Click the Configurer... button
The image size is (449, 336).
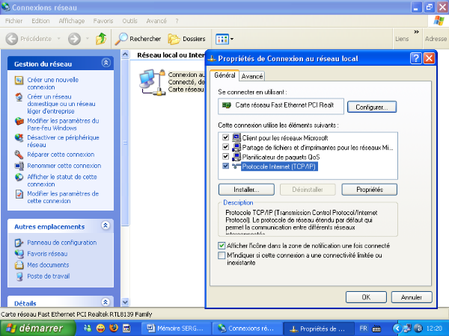point(372,107)
